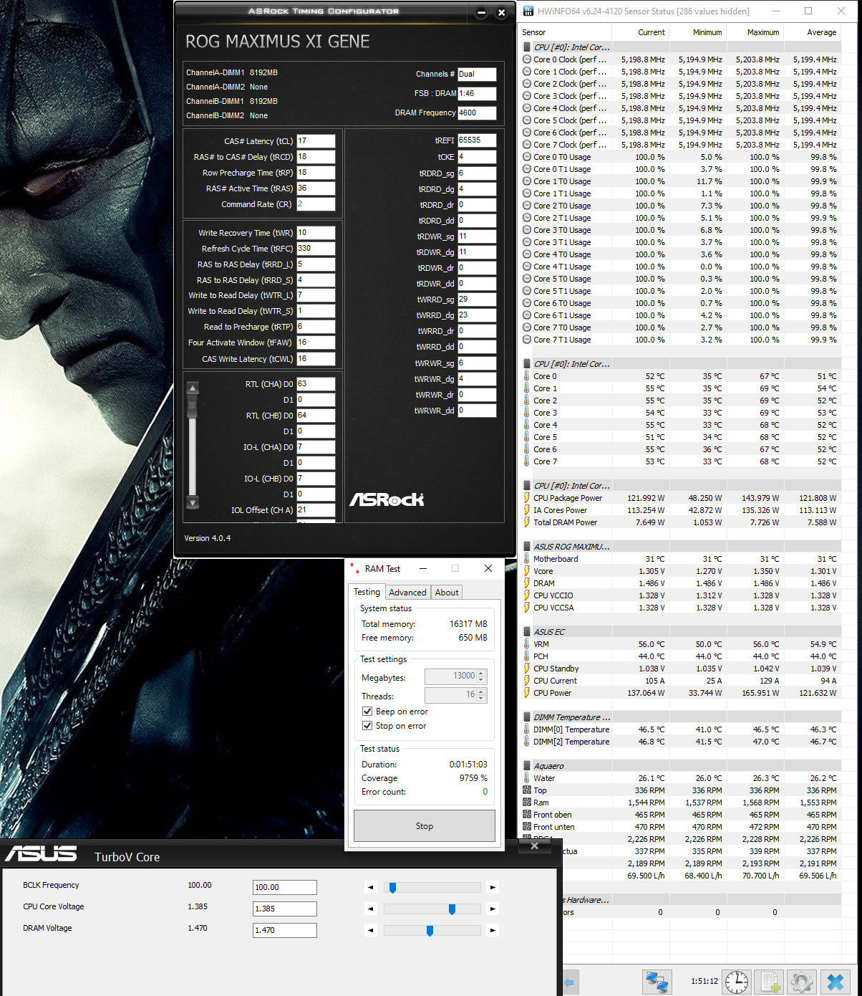
Task: Click the icon beside Core 7 T1 Usage
Action: coord(527,340)
